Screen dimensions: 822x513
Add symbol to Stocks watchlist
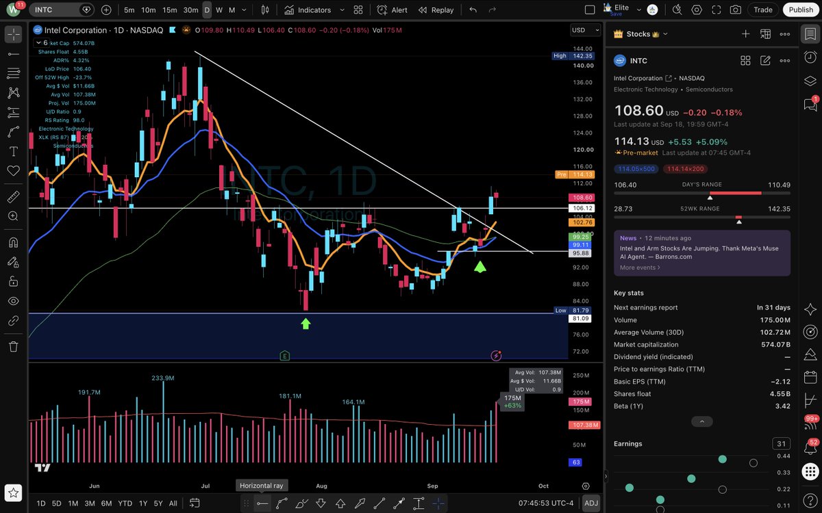point(745,34)
